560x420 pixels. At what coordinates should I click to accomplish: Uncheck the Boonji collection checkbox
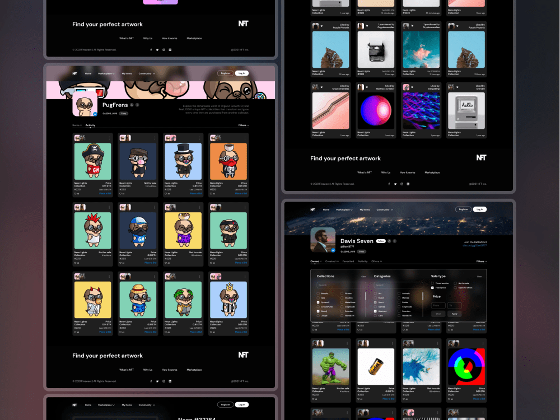[x=318, y=311]
